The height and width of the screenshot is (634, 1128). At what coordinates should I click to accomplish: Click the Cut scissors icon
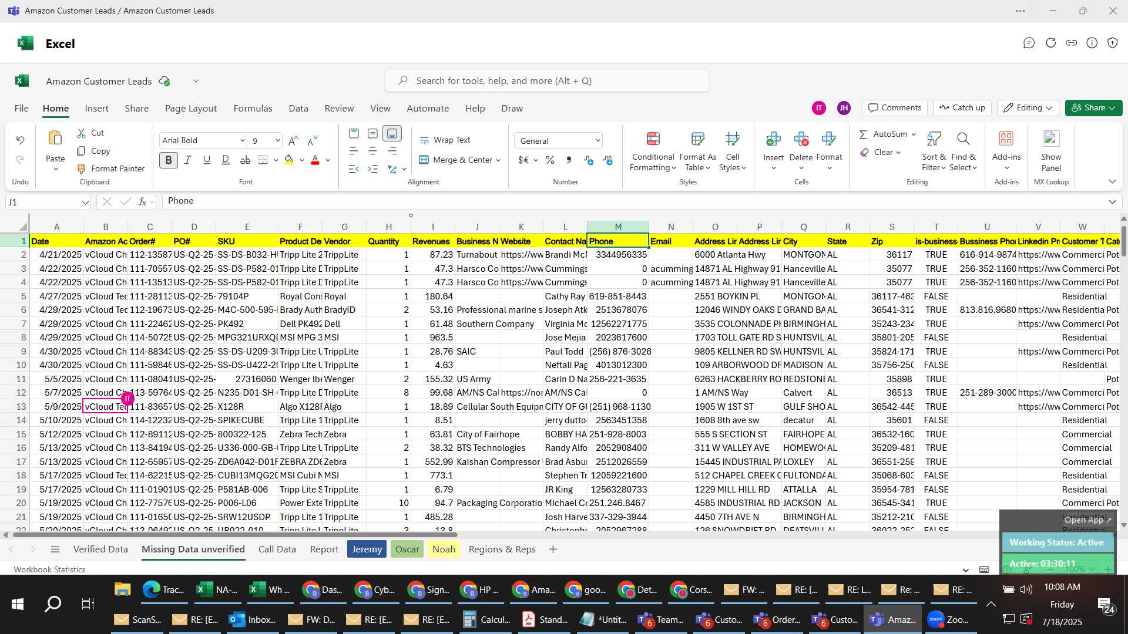[82, 133]
